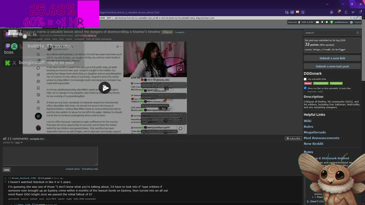
Task: Click the downloads icon in browser toolbar
Action: [x=292, y=12]
